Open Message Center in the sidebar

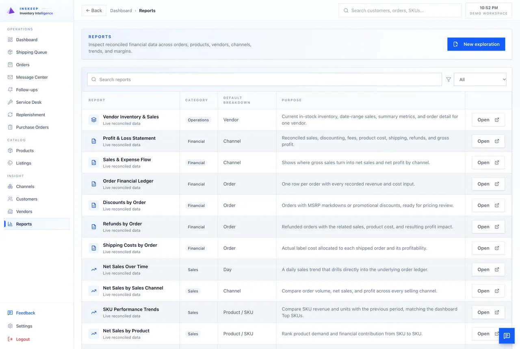pyautogui.click(x=37, y=77)
